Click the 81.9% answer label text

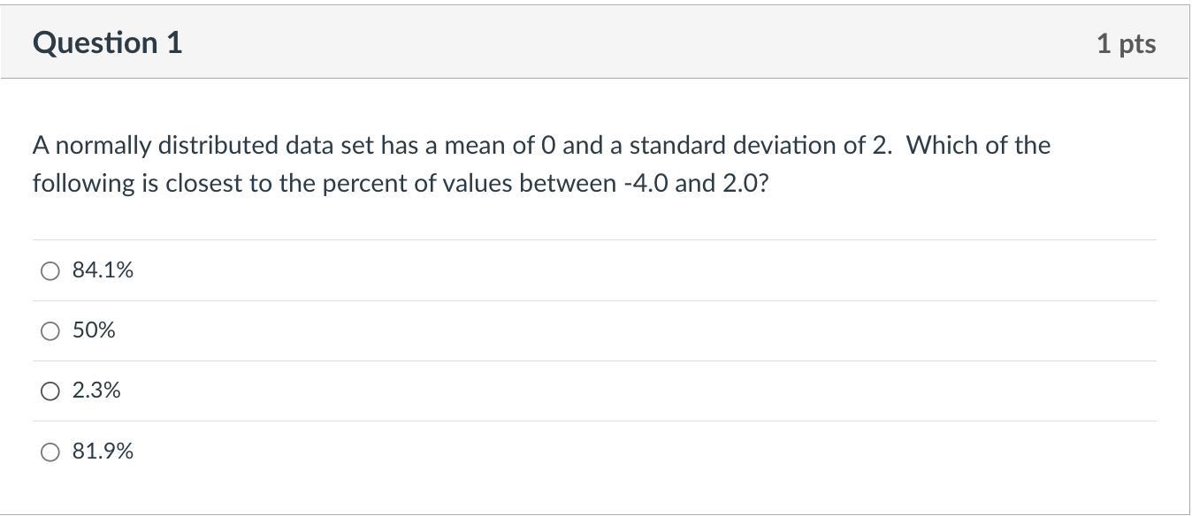[x=103, y=451]
